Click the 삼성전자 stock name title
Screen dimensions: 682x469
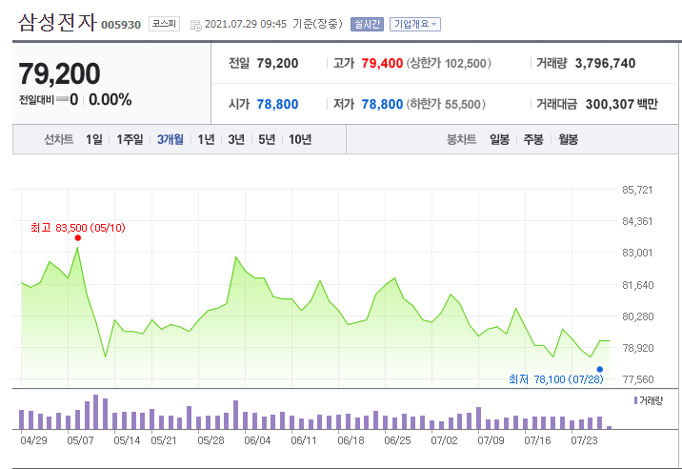57,22
